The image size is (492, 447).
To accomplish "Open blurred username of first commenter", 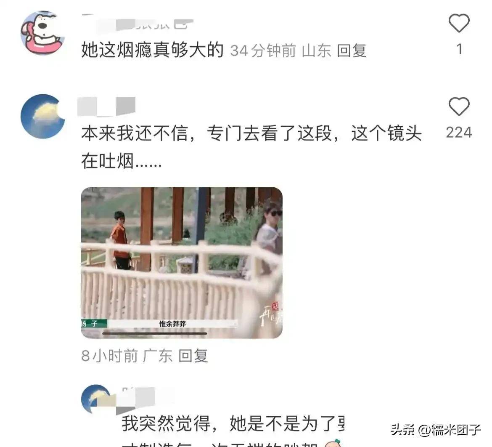I will click(x=138, y=23).
